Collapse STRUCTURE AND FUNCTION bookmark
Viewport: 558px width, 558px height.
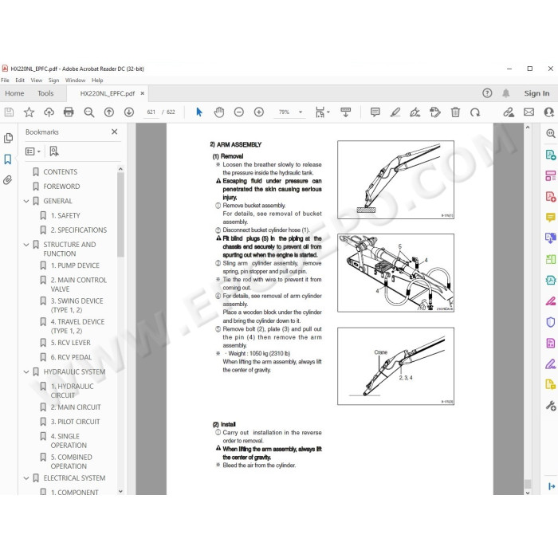[26, 245]
